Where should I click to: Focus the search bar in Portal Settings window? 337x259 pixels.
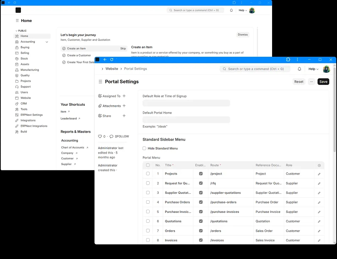(255, 69)
